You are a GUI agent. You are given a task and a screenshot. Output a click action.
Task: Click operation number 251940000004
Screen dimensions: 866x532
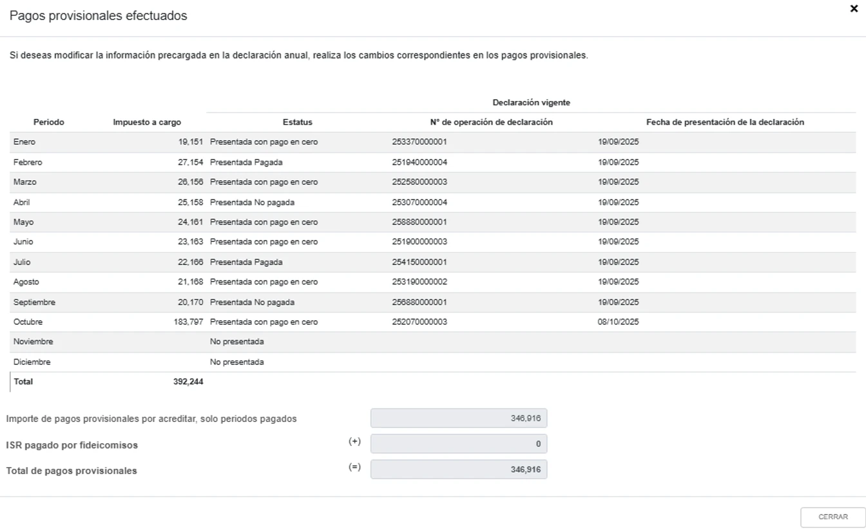[x=419, y=162]
